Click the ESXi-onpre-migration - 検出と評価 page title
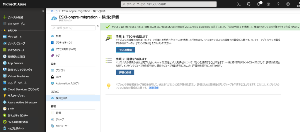 click(x=89, y=17)
